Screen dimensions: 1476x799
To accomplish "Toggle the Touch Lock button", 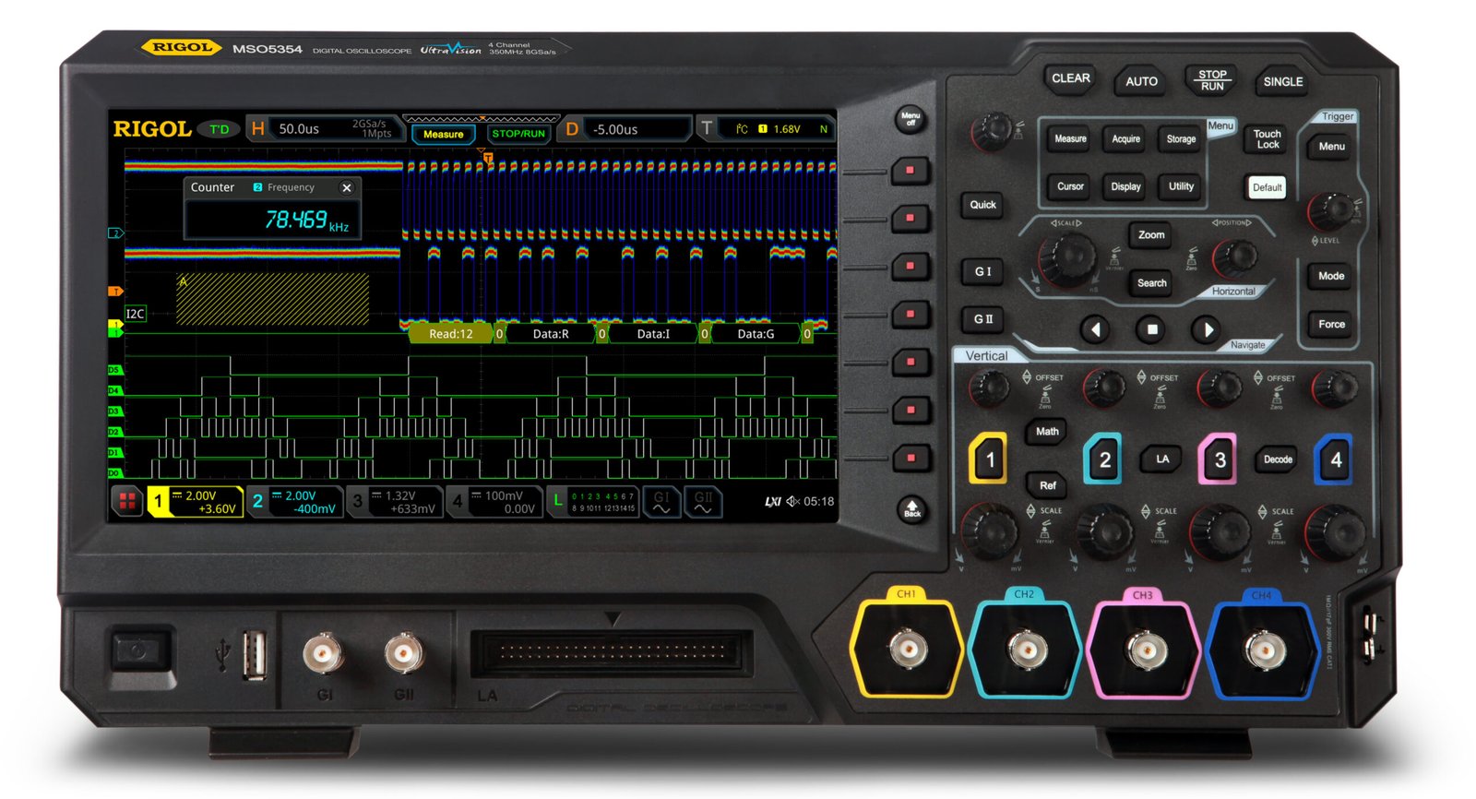I will [1268, 139].
